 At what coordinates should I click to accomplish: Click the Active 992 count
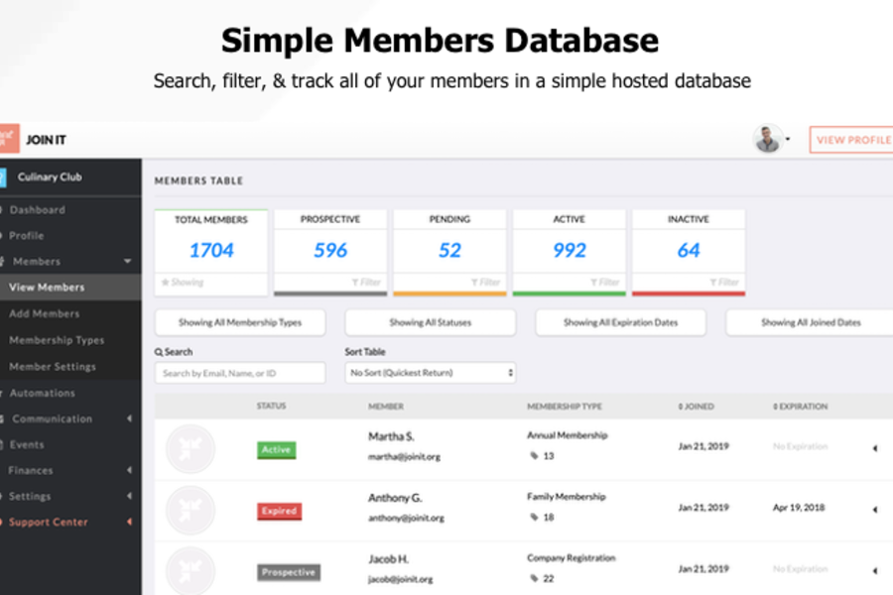[x=569, y=250]
